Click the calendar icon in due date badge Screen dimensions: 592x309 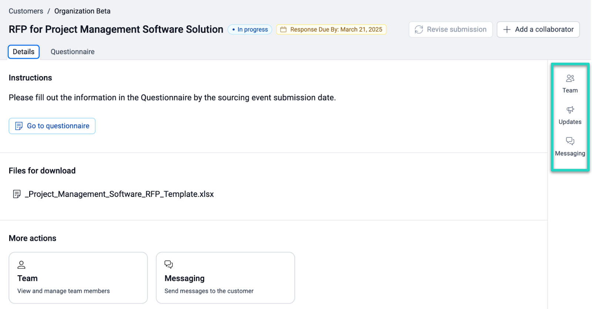click(283, 30)
